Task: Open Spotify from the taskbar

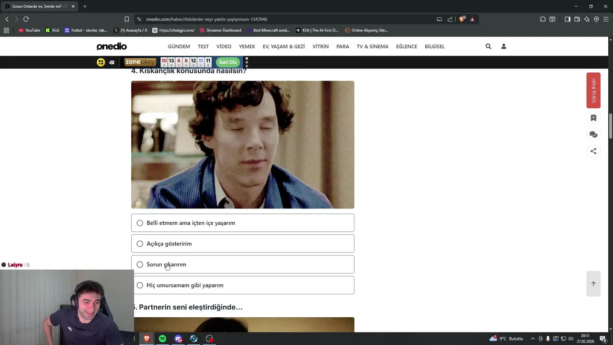Action: (162, 339)
